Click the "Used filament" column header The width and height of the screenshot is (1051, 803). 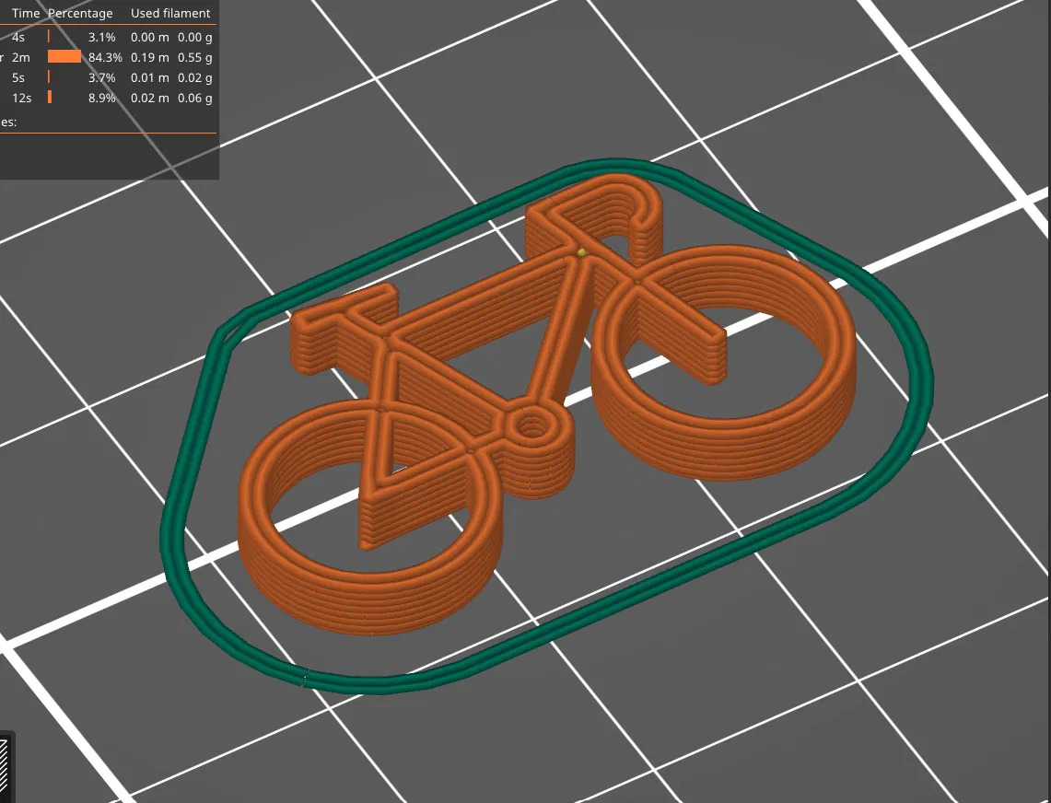pyautogui.click(x=170, y=14)
